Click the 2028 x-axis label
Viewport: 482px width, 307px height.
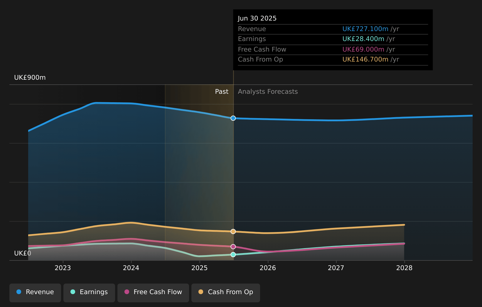pos(404,268)
